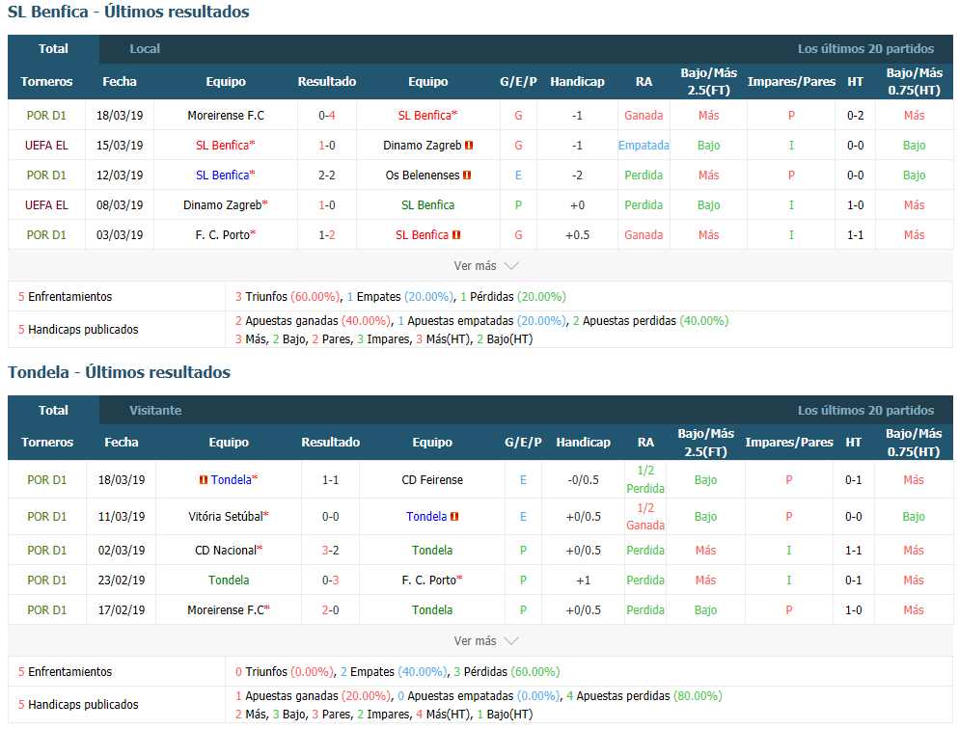Click the 1-1 result of Tondela vs Feirense
This screenshot has width=959, height=729.
(x=330, y=479)
